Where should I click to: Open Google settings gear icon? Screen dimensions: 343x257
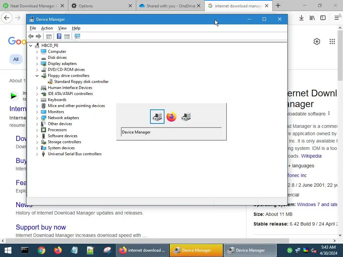(317, 41)
